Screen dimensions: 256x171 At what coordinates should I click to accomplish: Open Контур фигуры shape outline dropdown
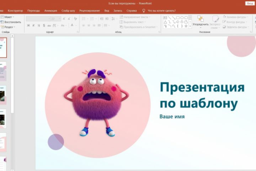point(235,22)
